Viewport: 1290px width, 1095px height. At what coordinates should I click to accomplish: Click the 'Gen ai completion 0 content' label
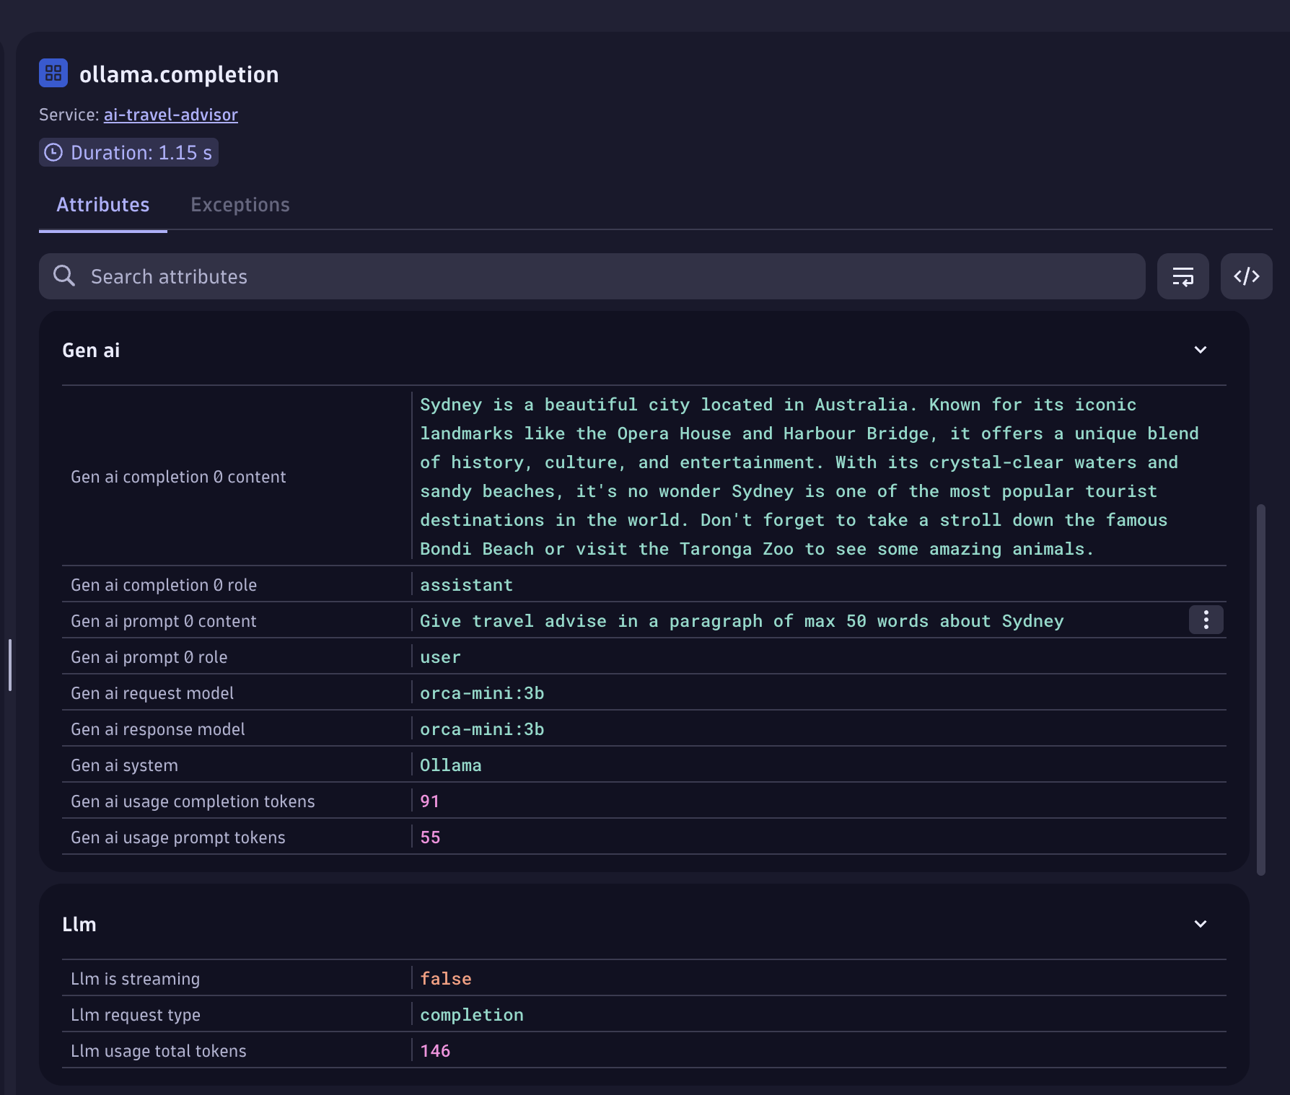[178, 477]
